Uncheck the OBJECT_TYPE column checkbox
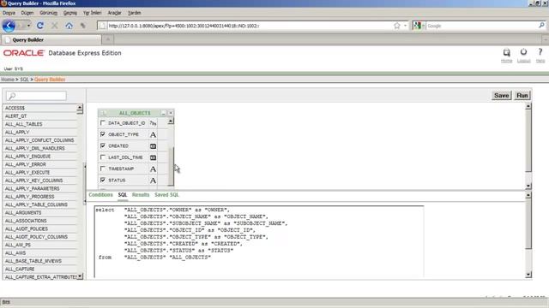This screenshot has height=308, width=549. 103,134
